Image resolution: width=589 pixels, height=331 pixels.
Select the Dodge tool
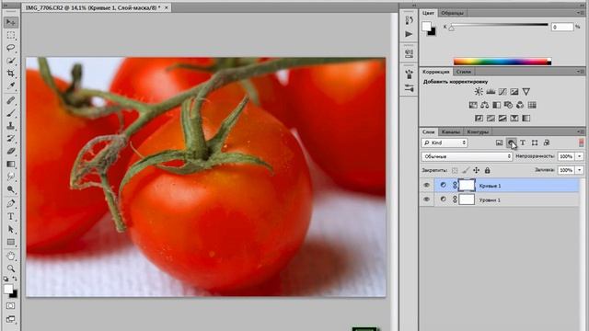10,189
